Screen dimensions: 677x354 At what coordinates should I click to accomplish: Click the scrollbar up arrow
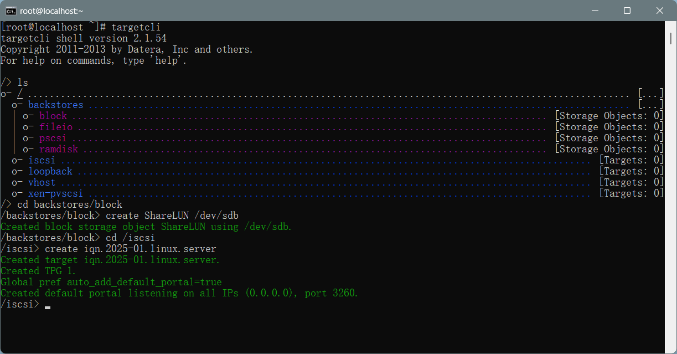pyautogui.click(x=670, y=26)
